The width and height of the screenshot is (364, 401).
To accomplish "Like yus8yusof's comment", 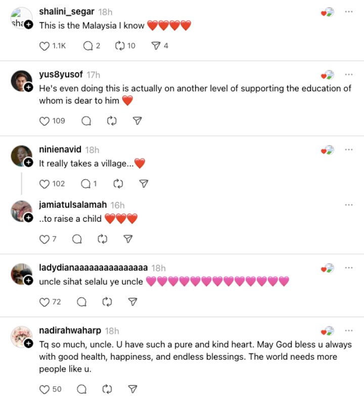I will (44, 121).
